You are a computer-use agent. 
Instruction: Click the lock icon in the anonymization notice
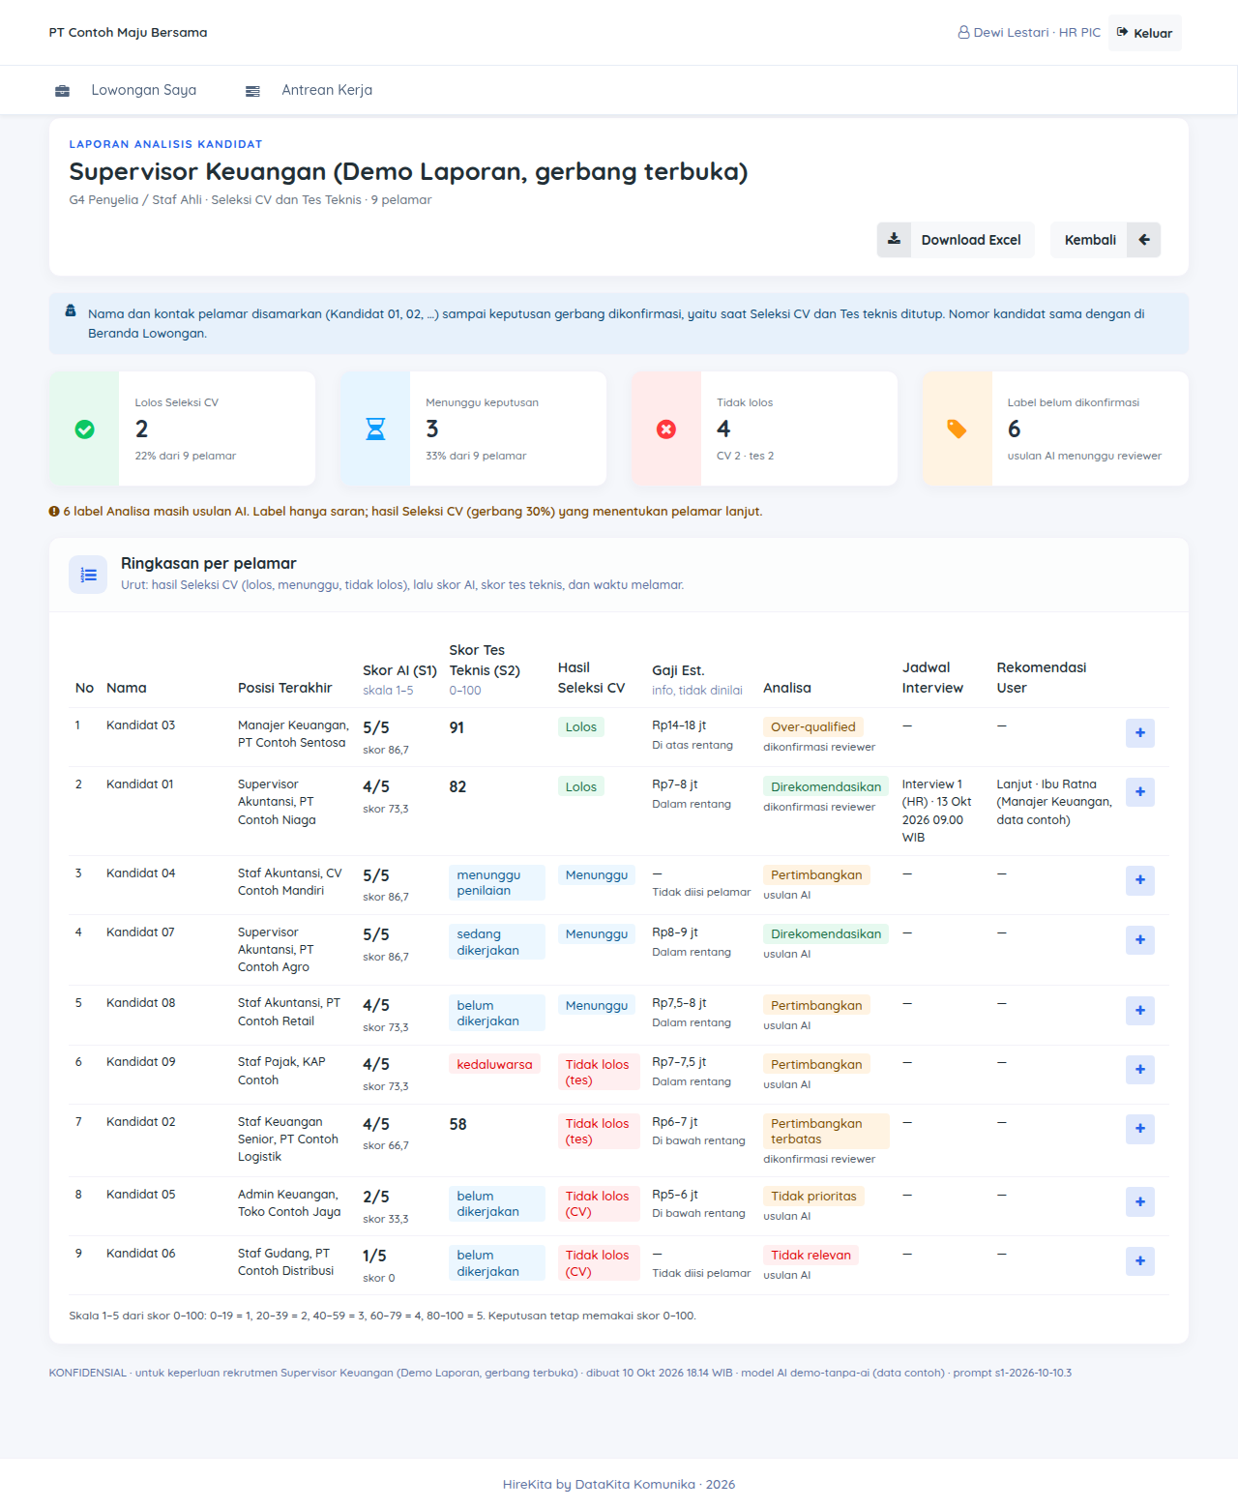pos(71,311)
